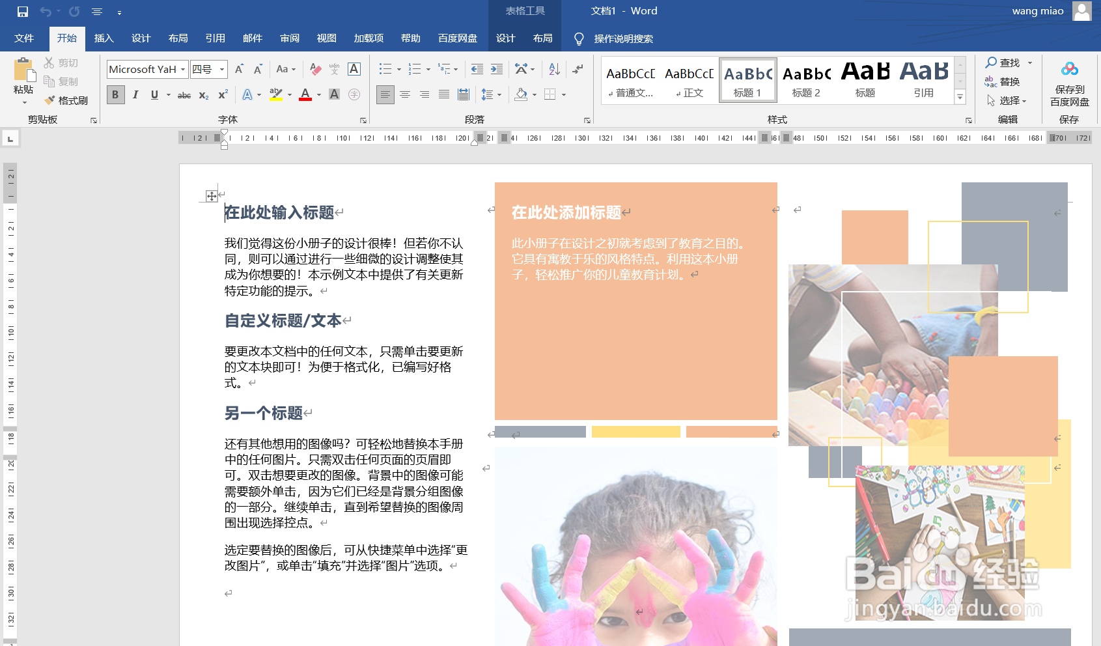Apply subscript formatting

coord(204,94)
